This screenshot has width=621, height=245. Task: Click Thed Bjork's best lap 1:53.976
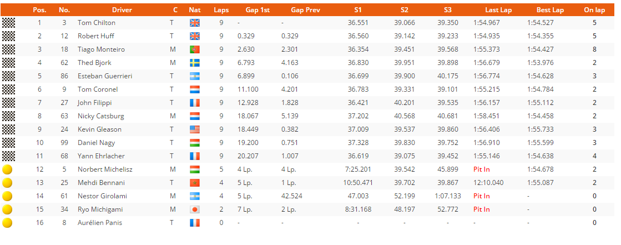541,63
